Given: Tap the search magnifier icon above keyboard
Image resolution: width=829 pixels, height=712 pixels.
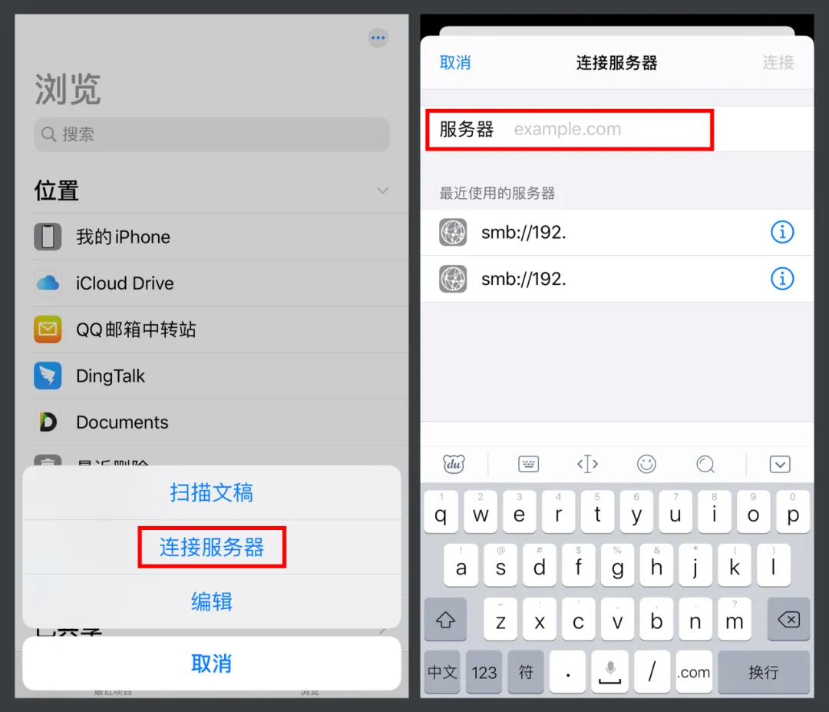Looking at the screenshot, I should click(x=705, y=464).
